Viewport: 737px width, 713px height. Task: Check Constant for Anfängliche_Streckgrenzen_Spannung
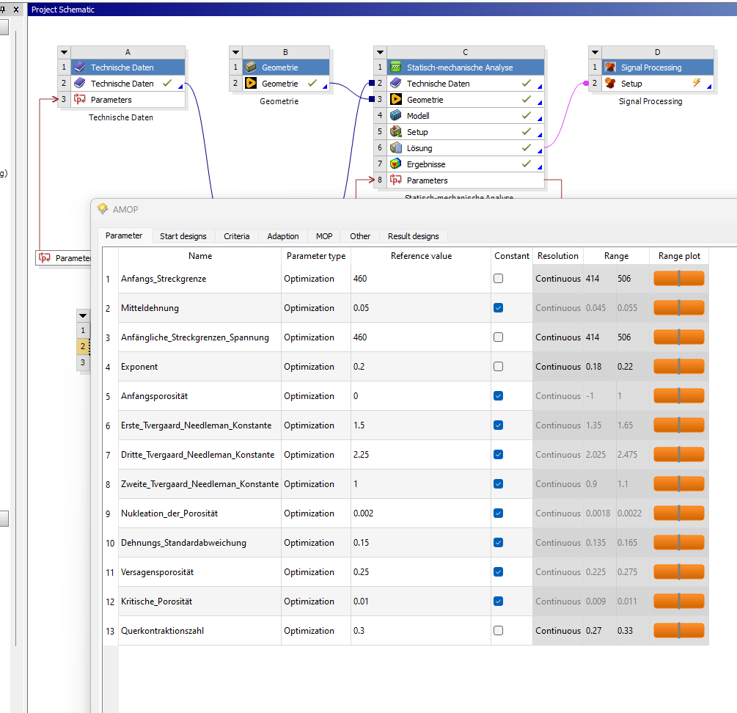[498, 337]
